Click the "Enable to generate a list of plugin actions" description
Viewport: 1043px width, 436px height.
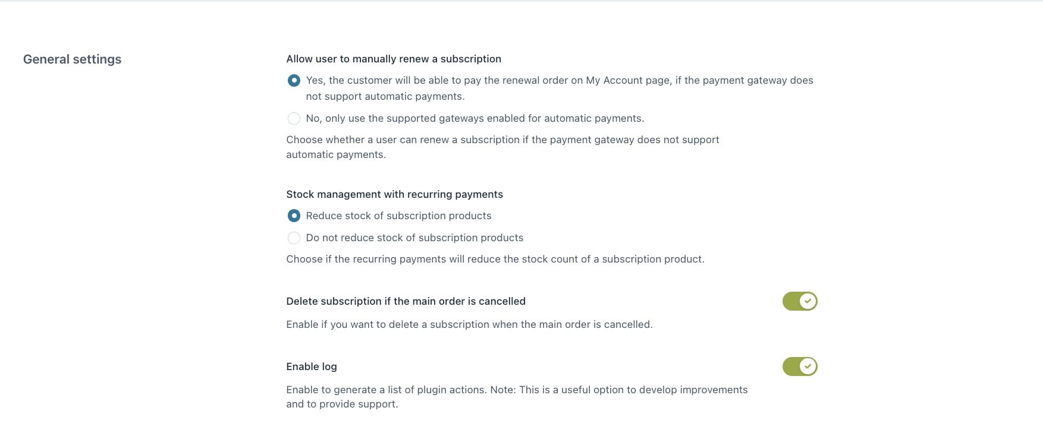[516, 390]
